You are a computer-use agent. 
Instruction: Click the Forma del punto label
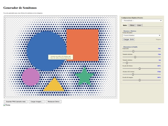pyautogui.click(x=128, y=33)
